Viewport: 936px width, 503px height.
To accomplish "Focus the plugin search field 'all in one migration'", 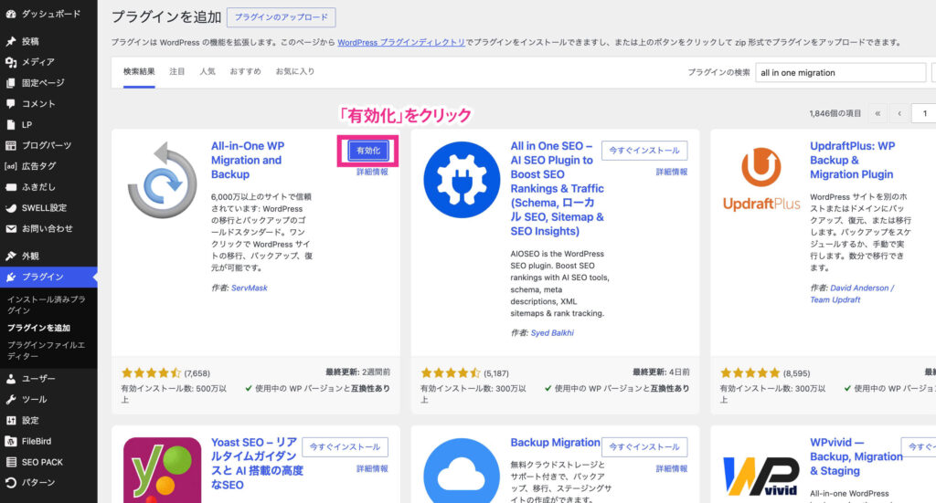I will pos(841,73).
